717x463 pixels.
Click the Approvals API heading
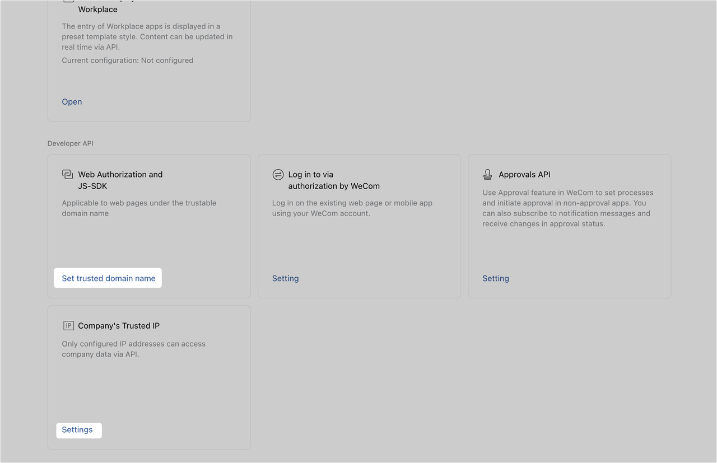(524, 175)
